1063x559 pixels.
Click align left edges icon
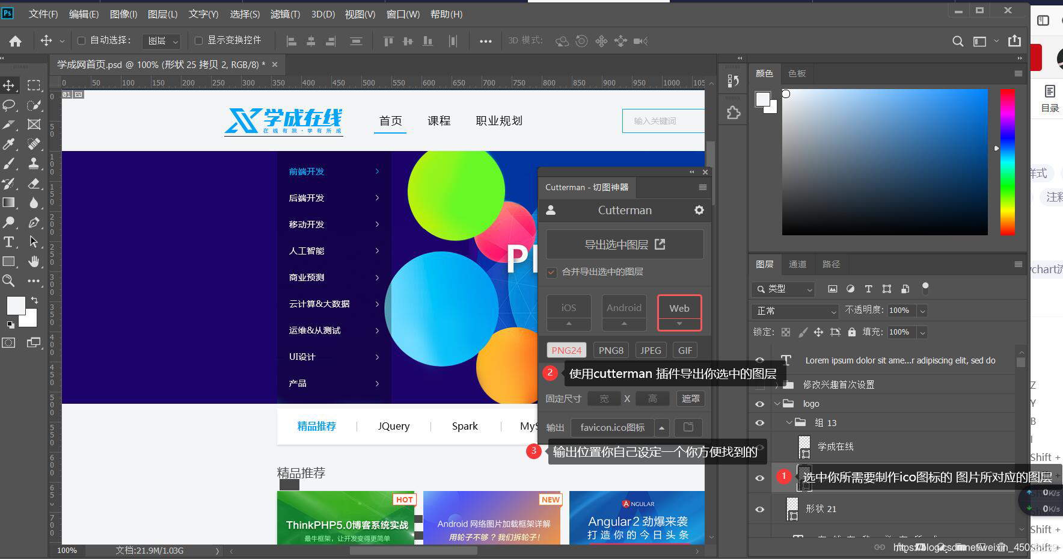pos(292,41)
